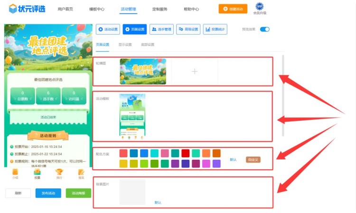356x213 pixels.
Task: Click the green 活动海报 button
Action: 78,193
